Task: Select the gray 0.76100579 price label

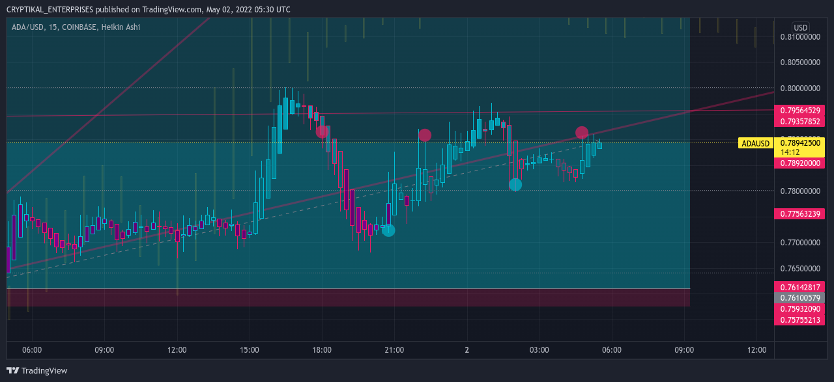Action: click(x=800, y=297)
